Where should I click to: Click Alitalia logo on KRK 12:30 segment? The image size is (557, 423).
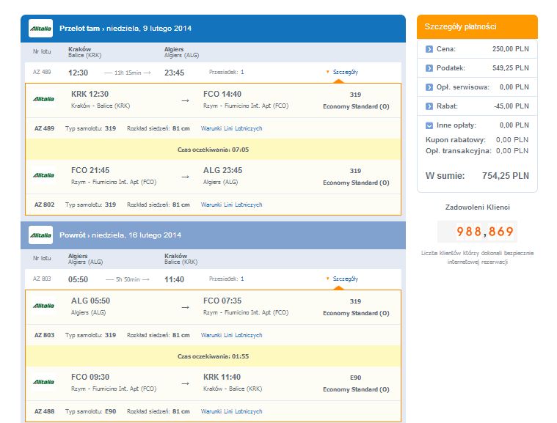(44, 99)
